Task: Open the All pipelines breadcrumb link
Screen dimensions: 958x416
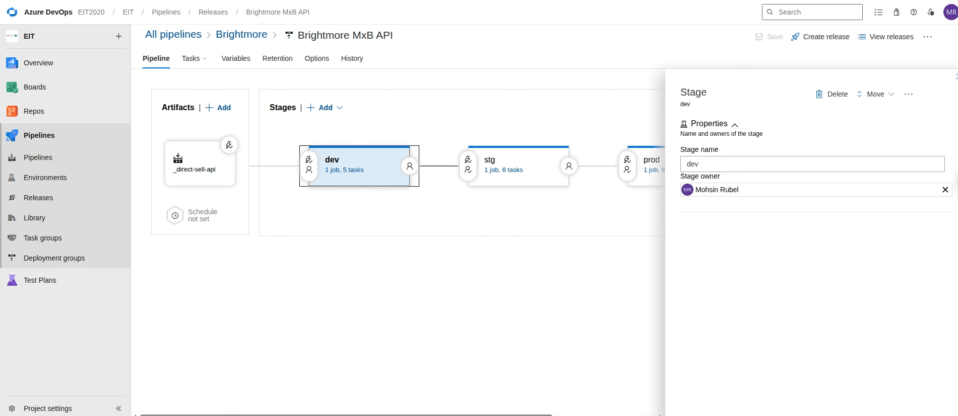Action: [x=173, y=35]
